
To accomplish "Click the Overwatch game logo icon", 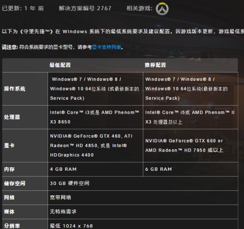I will [x=162, y=9].
